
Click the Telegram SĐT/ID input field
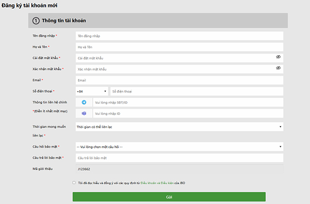187,102
